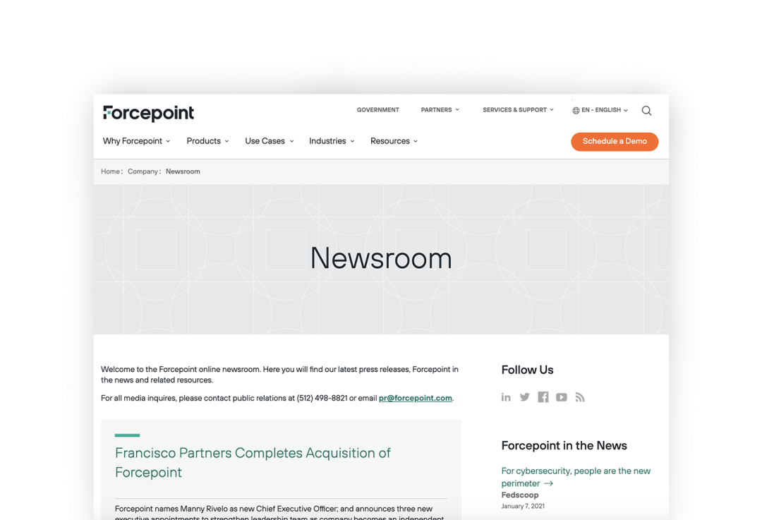
Task: Click the 'January 7, 2021' date
Action: click(x=523, y=507)
